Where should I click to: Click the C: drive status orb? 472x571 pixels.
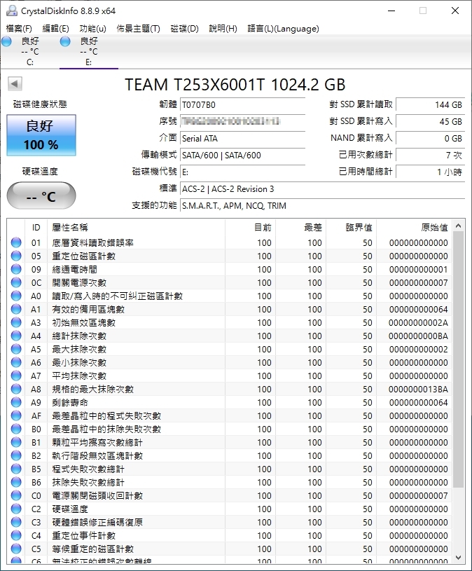click(x=6, y=41)
